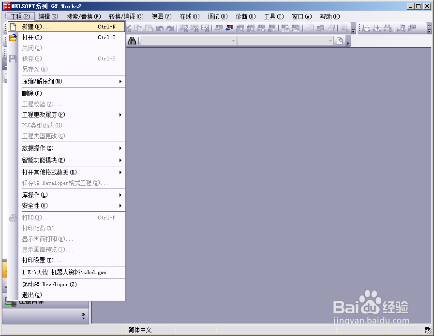Select 新建(N)... menu entry
Viewport: 434px width, 336px height.
click(66, 27)
